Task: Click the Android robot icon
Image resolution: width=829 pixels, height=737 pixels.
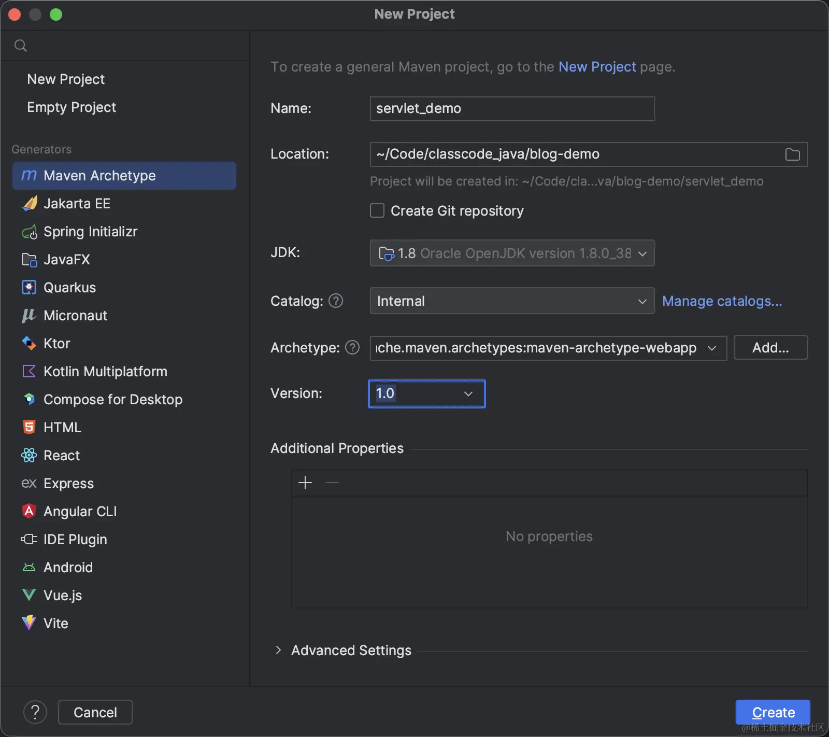Action: tap(29, 568)
